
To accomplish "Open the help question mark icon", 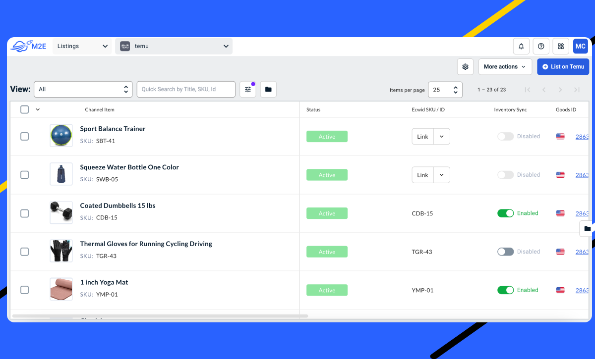I will [x=541, y=46].
